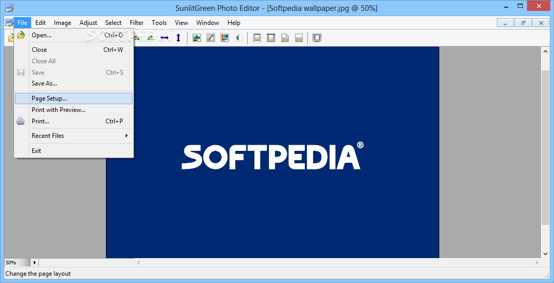Click the 50% zoom field
This screenshot has height=283, width=554.
(x=17, y=263)
